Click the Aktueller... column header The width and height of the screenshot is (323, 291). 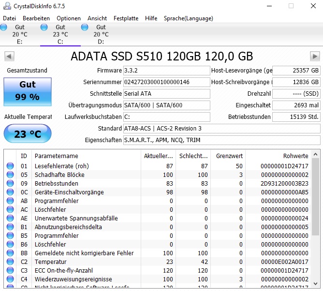click(158, 156)
